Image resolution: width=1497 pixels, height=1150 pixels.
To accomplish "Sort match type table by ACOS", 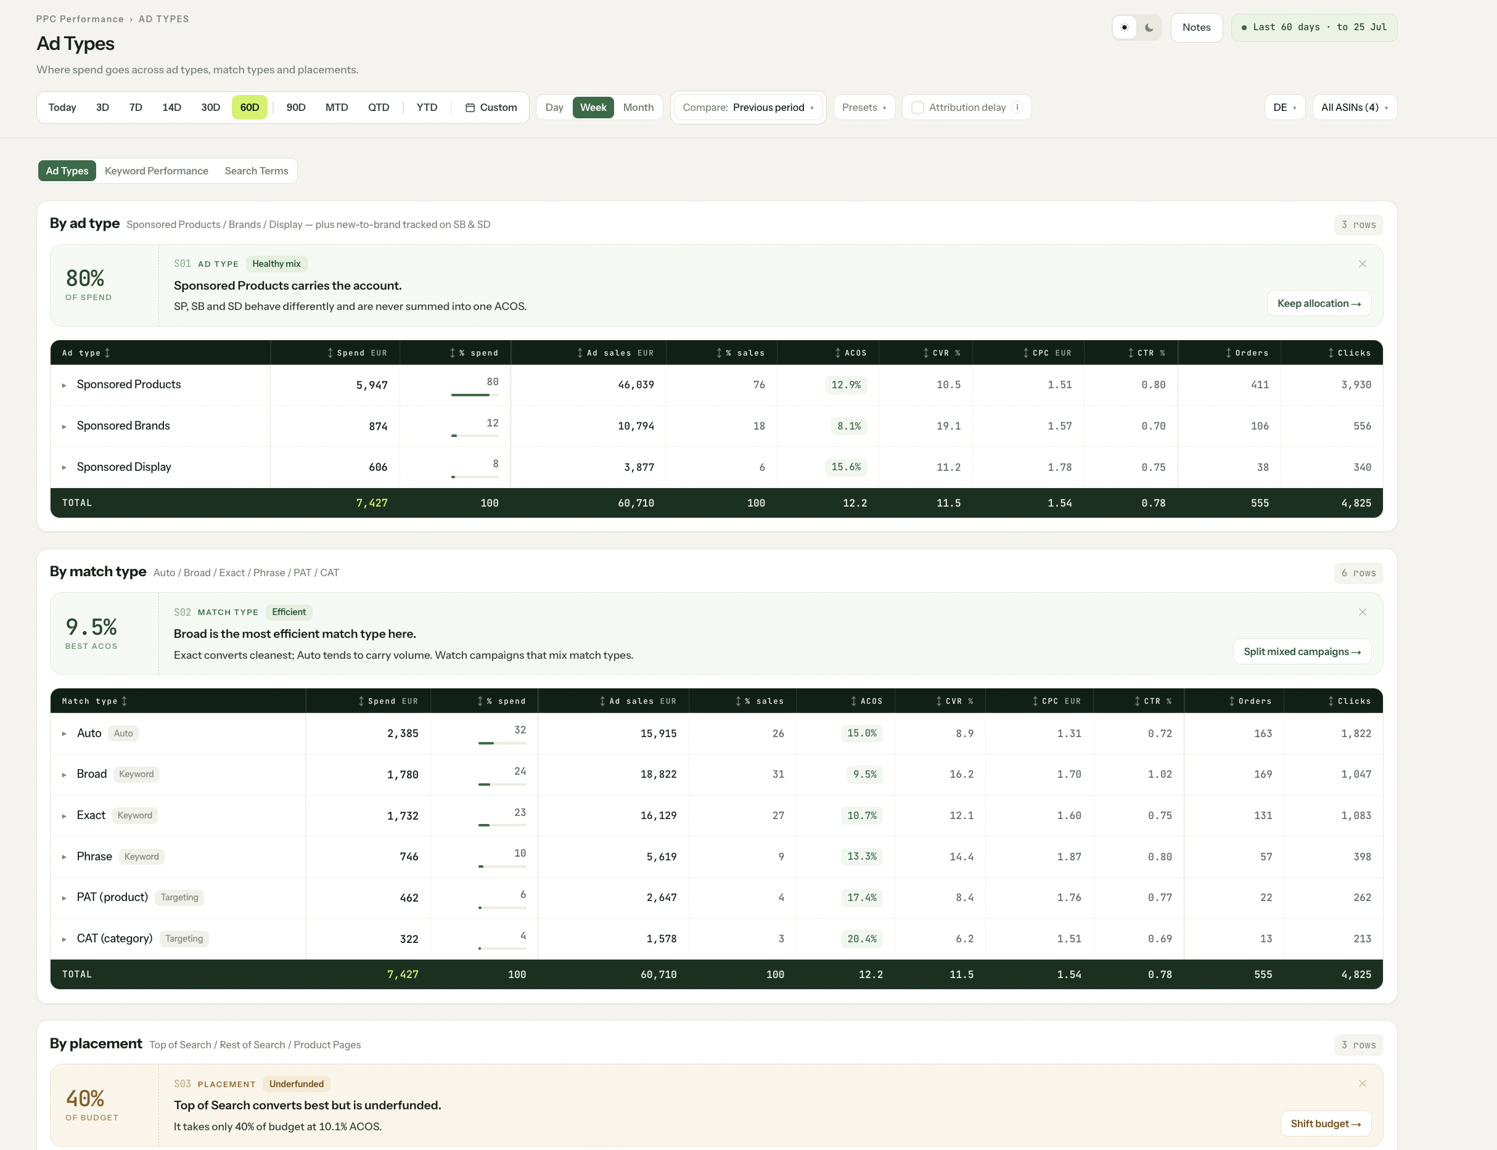I will (866, 701).
